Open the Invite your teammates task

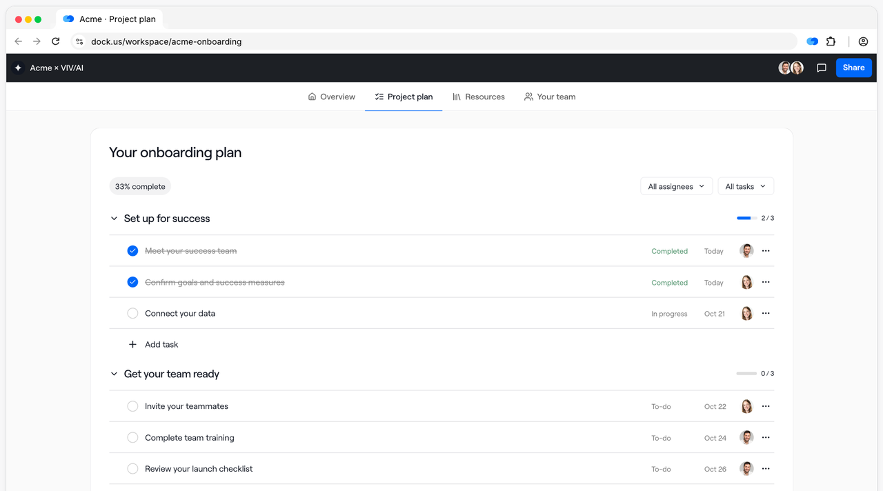186,406
